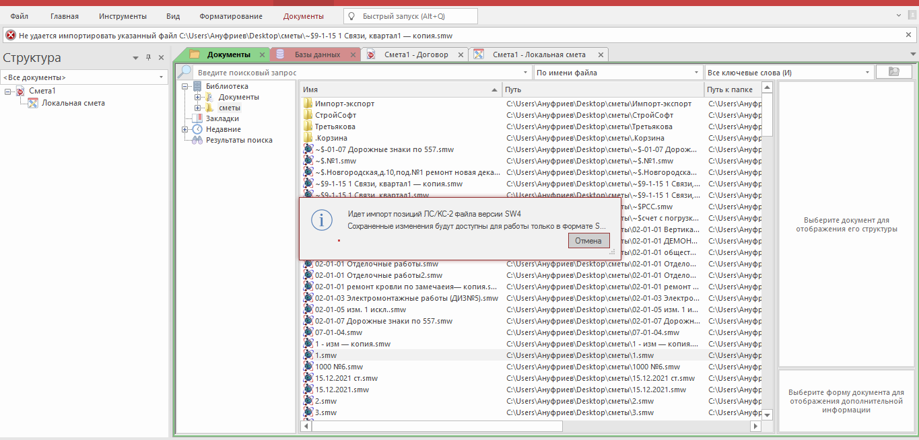Open Закладки bookmarks in the tree
Image resolution: width=919 pixels, height=440 pixels.
coord(222,118)
